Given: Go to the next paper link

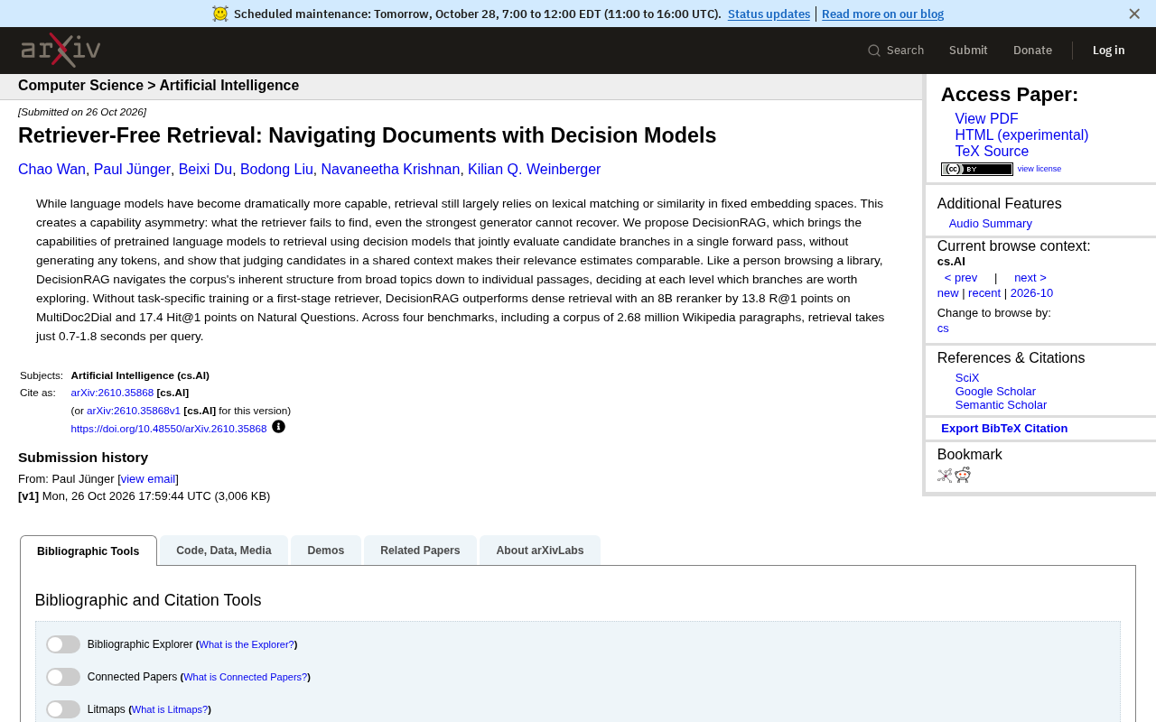Looking at the screenshot, I should [1030, 278].
